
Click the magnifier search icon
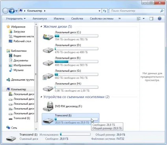tap(161, 11)
